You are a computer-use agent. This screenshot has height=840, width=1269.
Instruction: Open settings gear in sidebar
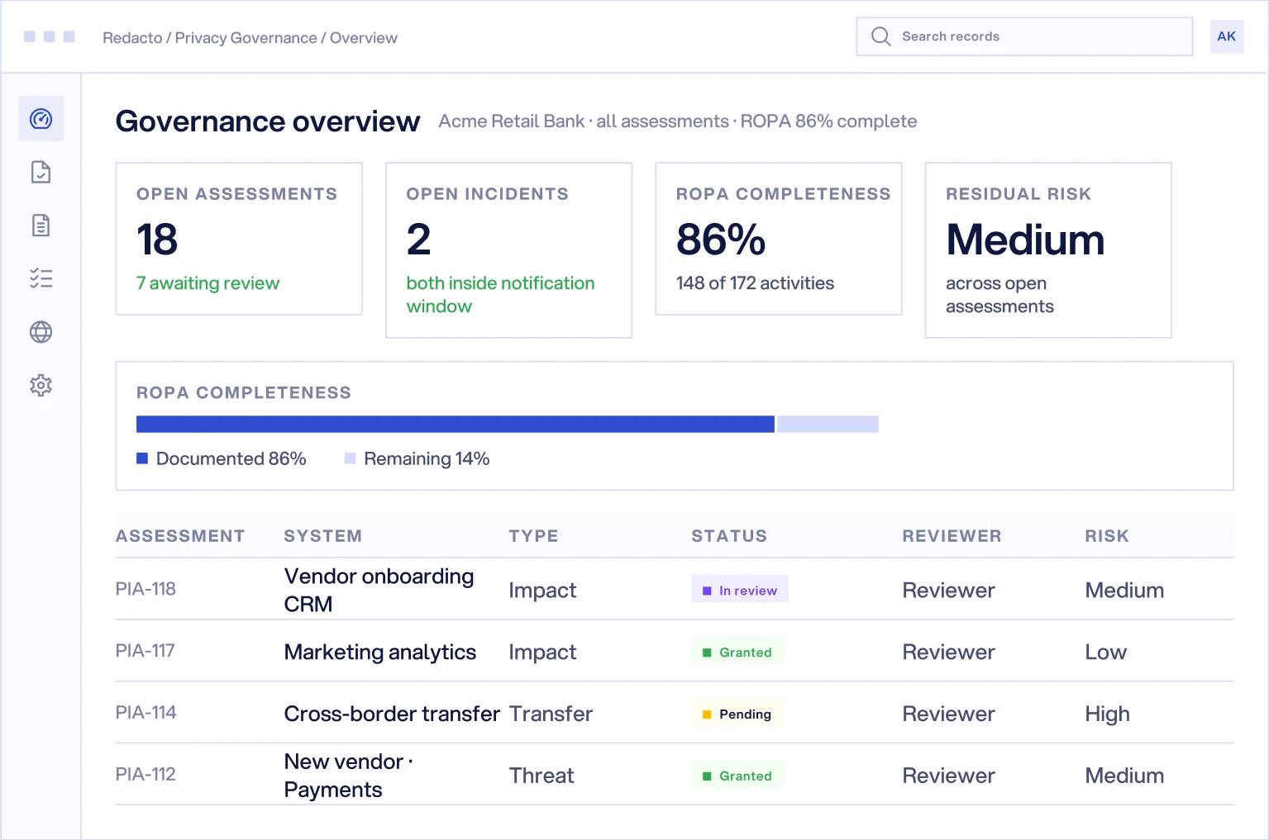coord(41,385)
